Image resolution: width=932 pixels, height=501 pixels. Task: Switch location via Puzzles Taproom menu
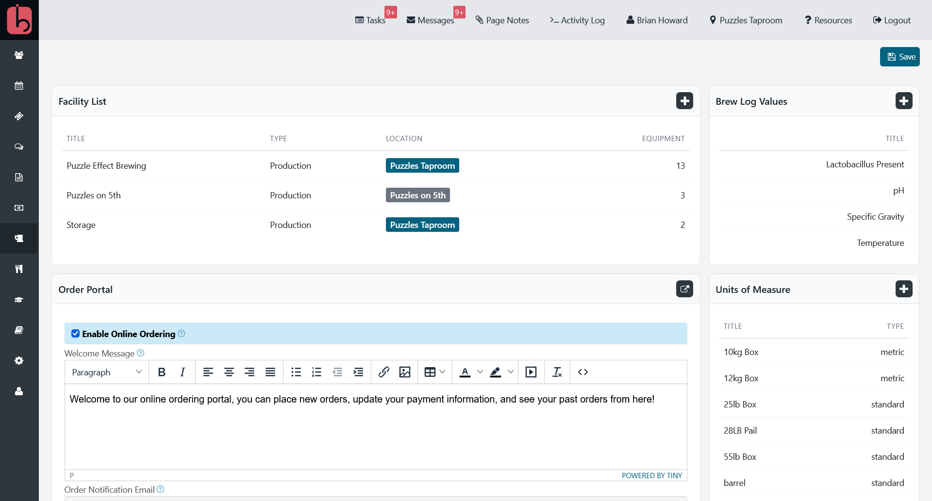tap(746, 20)
